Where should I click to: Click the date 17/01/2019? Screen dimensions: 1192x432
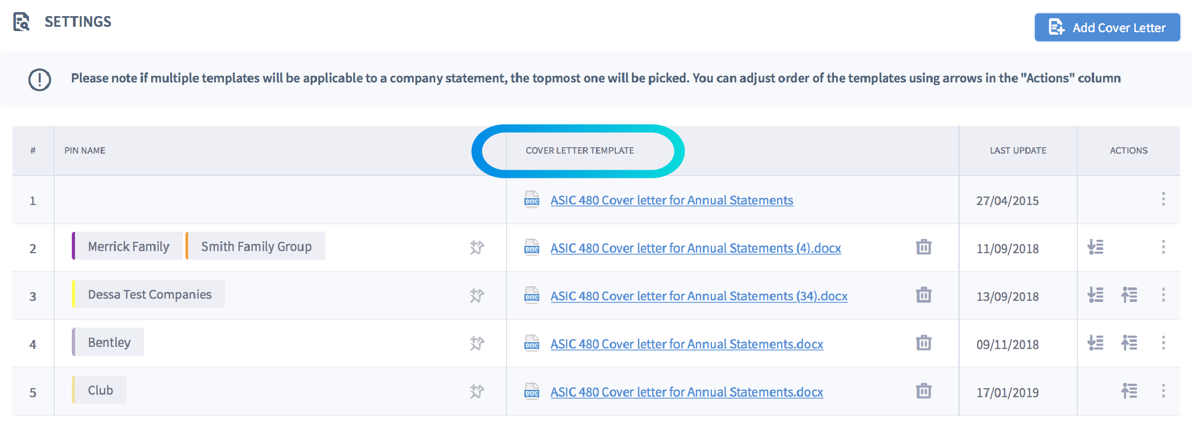coord(1008,392)
